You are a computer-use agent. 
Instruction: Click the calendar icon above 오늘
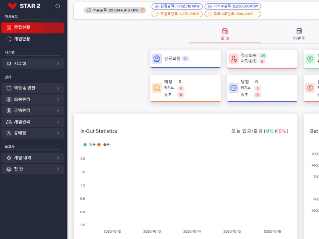tap(225, 31)
